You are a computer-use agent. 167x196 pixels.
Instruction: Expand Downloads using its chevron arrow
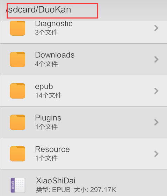pos(156,59)
